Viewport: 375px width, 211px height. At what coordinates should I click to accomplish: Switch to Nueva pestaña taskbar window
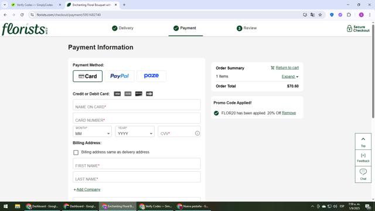(x=193, y=206)
